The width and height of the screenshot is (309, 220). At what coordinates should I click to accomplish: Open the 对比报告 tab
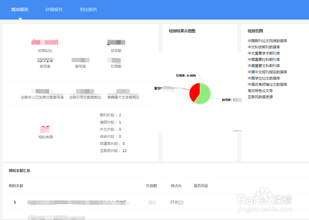pyautogui.click(x=88, y=10)
